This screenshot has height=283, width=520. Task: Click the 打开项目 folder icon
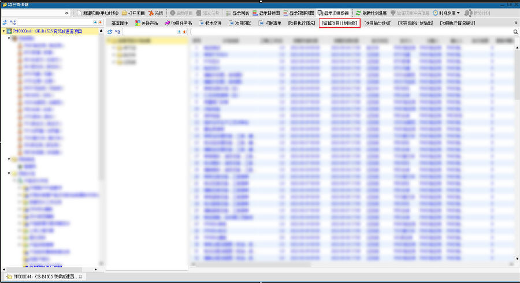124,13
